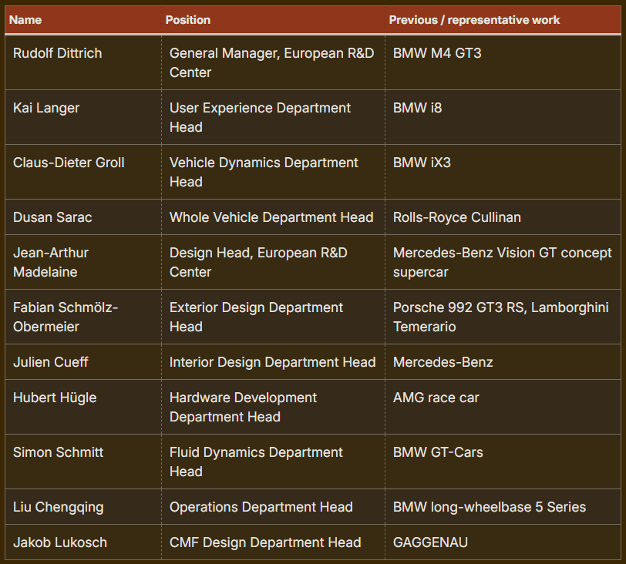Select the GAGGENAU cell
Screen dimensions: 626x564
[x=503, y=542]
